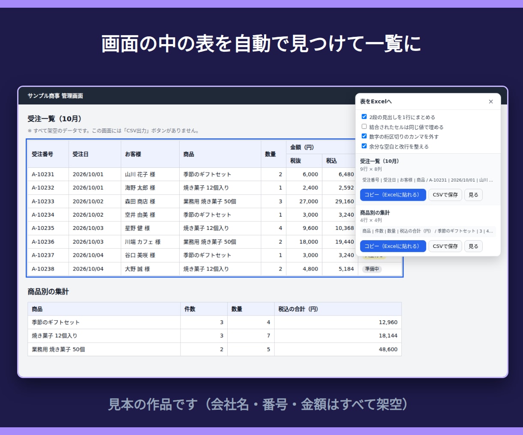Click tax-included amount 10,368
Viewport: 523px width, 435px height.
tap(345, 228)
